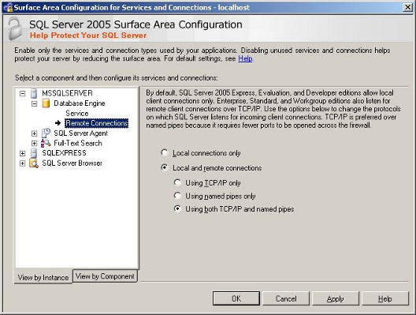Select the Service tree item
416x315 pixels.
click(x=77, y=113)
